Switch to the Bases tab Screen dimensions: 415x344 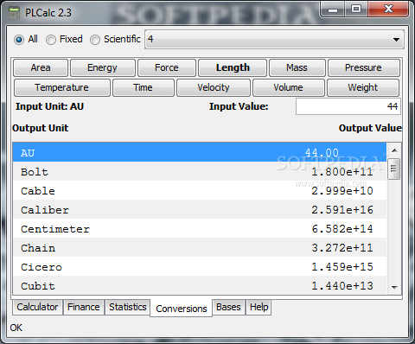tap(228, 307)
